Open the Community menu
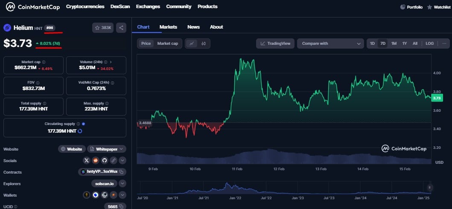This screenshot has height=209, width=452. coord(179,6)
